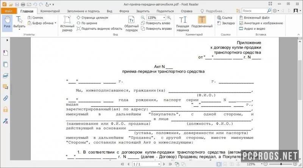Screen dimensions: 303x168
Task: Activate the Пишущая машинка typewriter tool
Action: click(x=183, y=23)
